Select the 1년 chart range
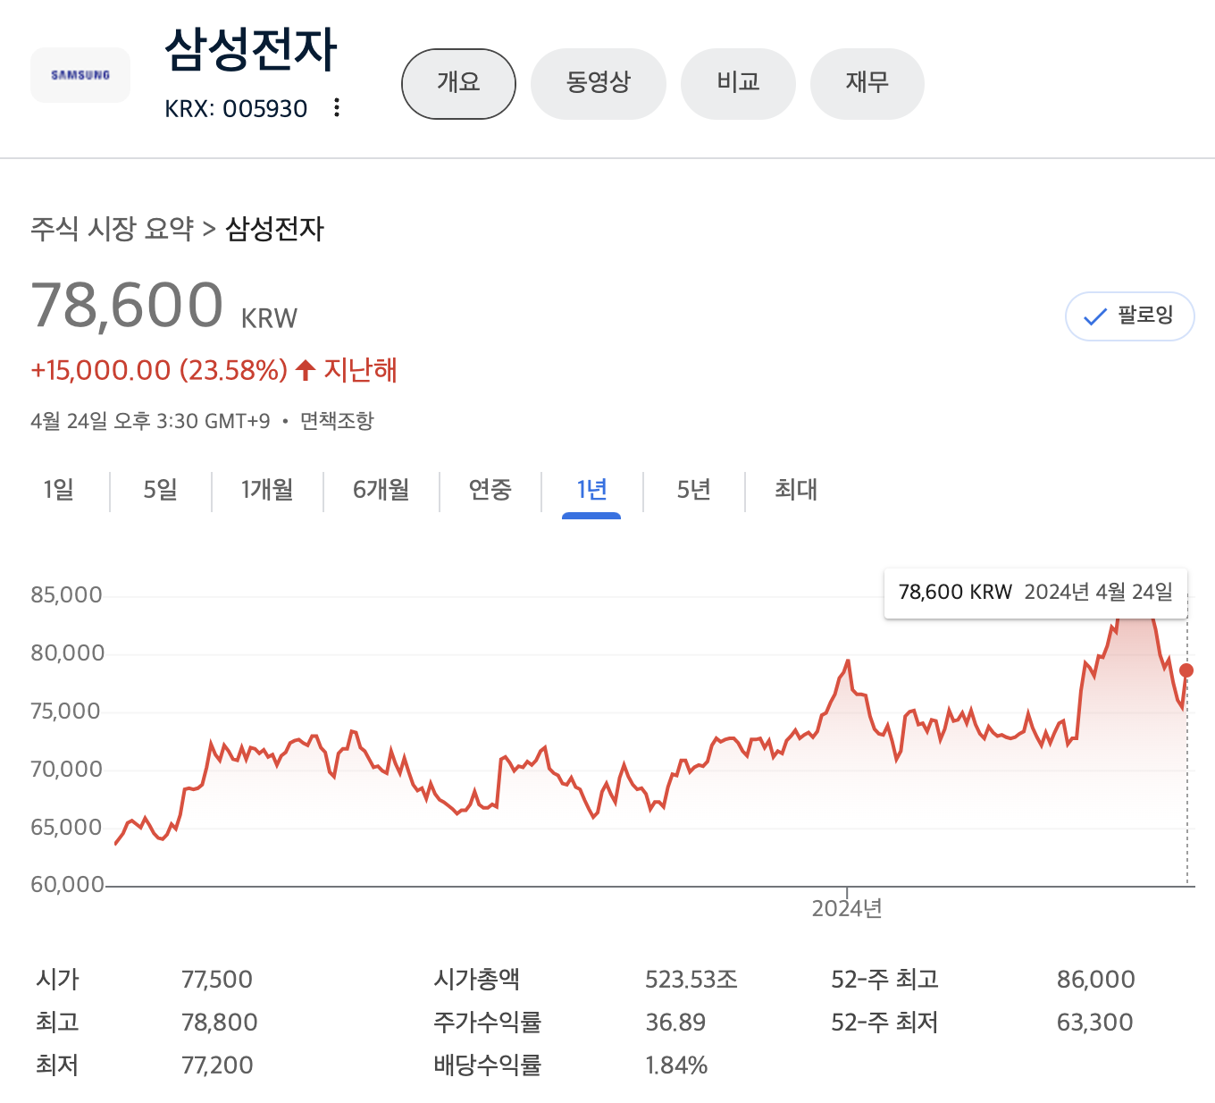 pyautogui.click(x=591, y=490)
